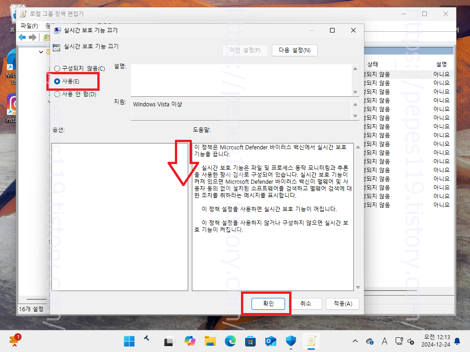Open the Instagram desktop shortcut
The image size is (470, 352).
click(x=11, y=108)
